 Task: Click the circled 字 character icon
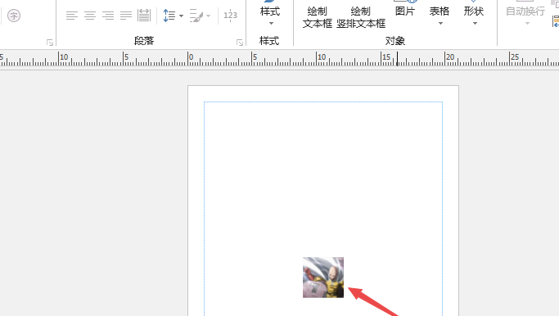[14, 16]
